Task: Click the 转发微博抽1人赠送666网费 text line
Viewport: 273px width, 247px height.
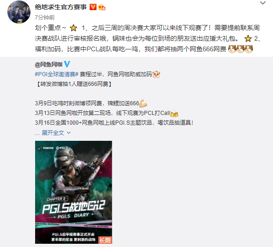Action: (x=74, y=84)
